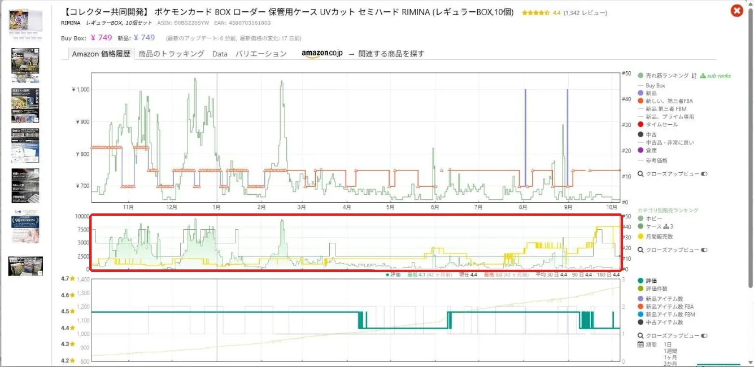
Task: Close the Keepa product overlay
Action: pyautogui.click(x=736, y=11)
